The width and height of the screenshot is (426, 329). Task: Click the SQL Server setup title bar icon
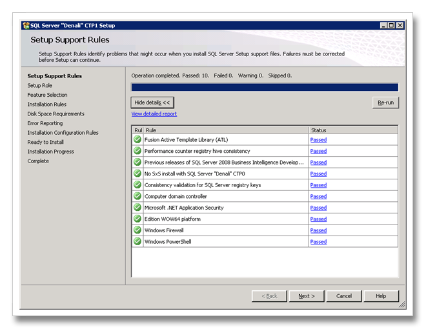click(x=26, y=26)
